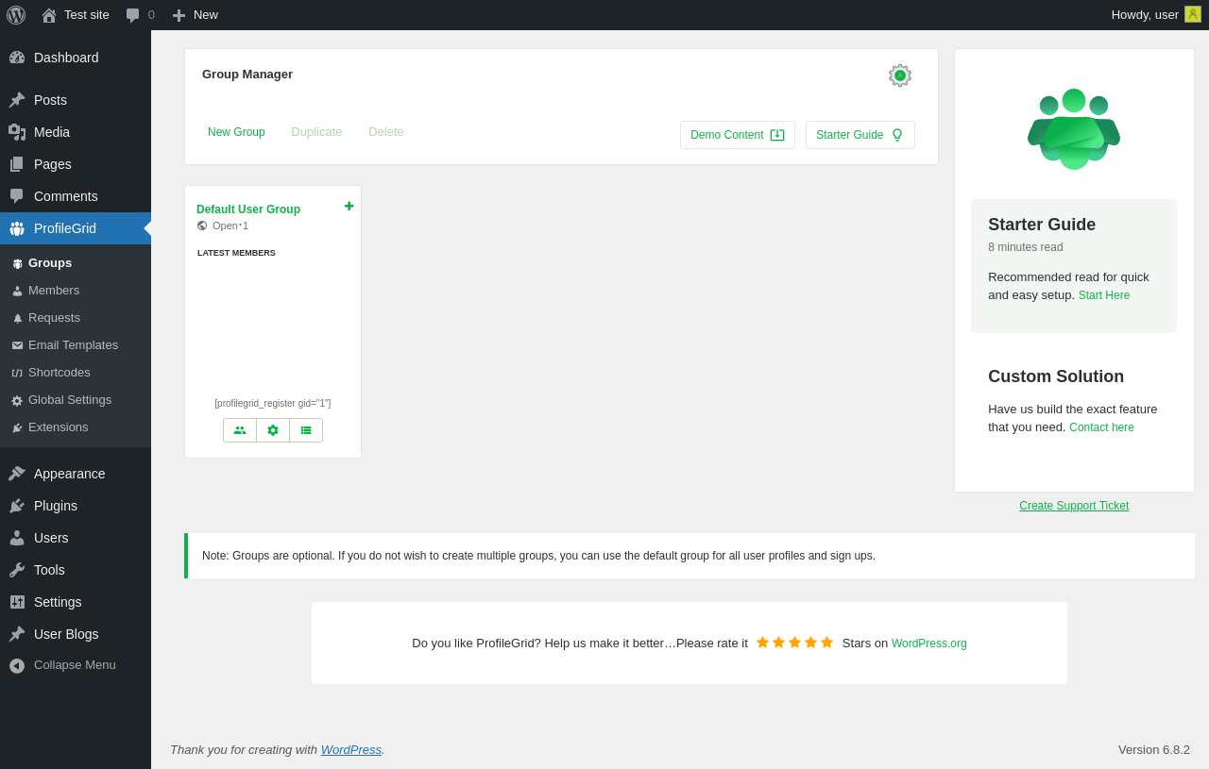Click the Howdy, user account menu
1209x769 pixels.
click(1156, 15)
